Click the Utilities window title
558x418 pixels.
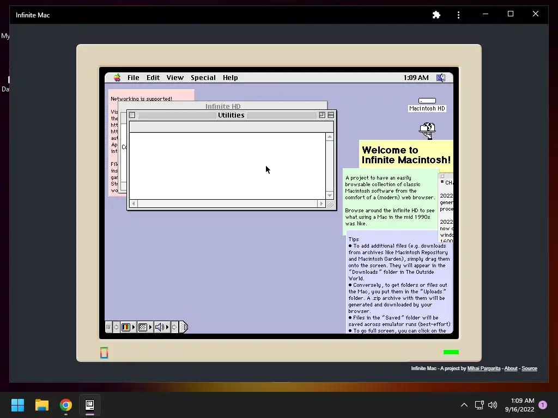click(x=231, y=115)
